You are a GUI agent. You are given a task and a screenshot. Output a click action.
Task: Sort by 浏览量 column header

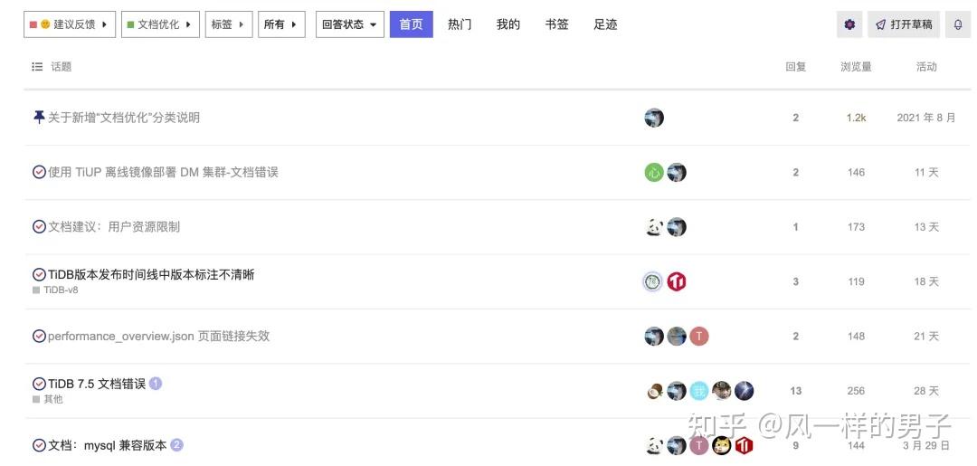pos(856,67)
